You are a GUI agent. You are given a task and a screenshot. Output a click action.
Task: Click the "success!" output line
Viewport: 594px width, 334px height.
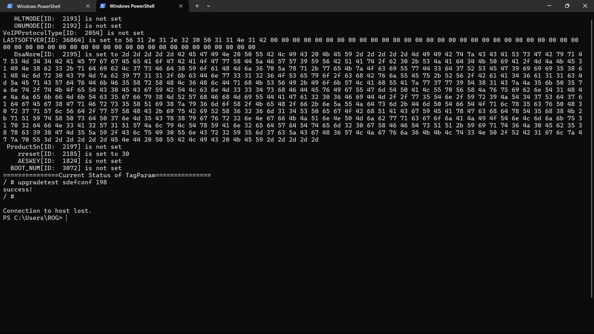(18, 189)
